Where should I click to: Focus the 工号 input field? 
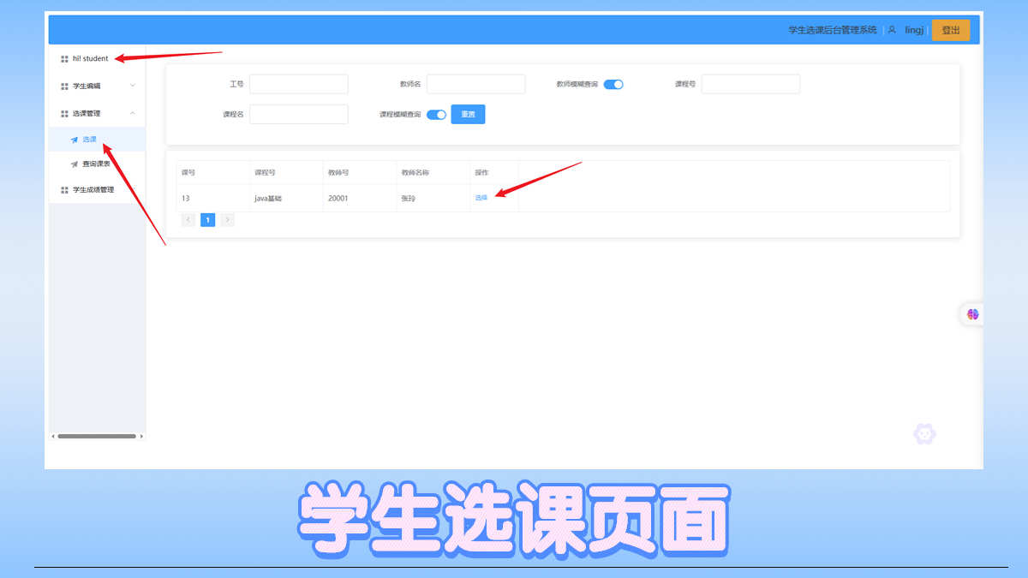tap(299, 84)
